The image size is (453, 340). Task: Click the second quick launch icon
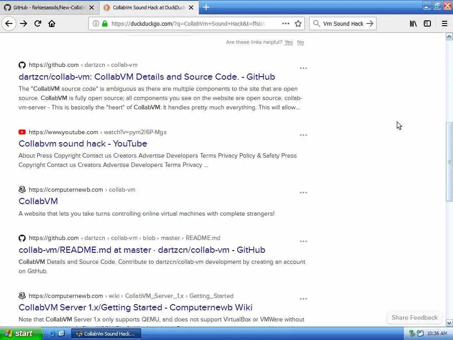61,334
